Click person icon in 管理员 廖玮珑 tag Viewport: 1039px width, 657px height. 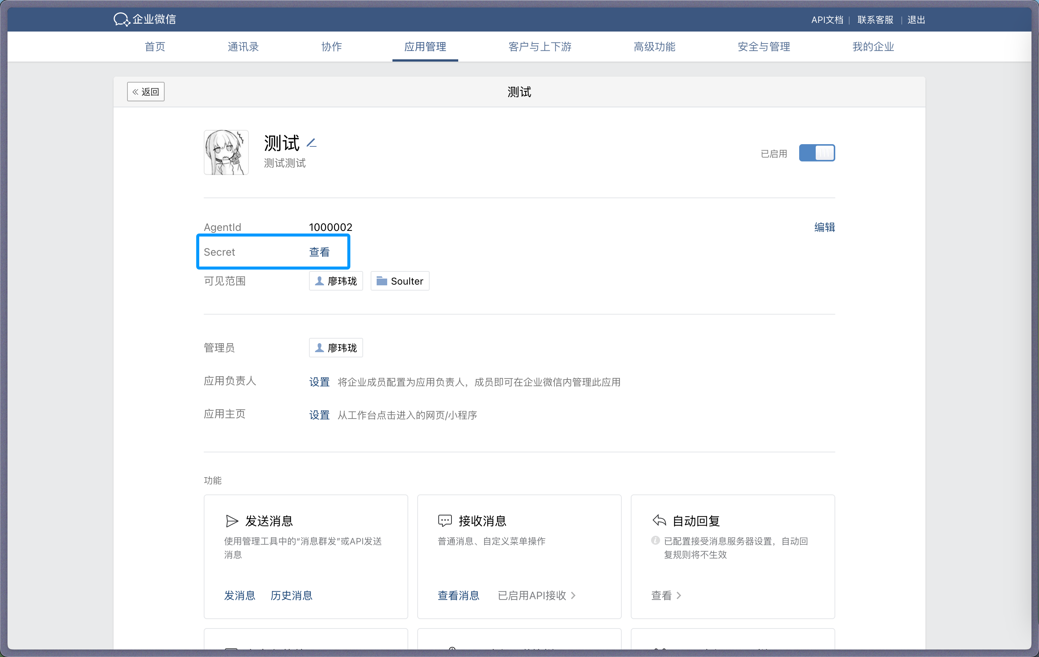(x=319, y=348)
